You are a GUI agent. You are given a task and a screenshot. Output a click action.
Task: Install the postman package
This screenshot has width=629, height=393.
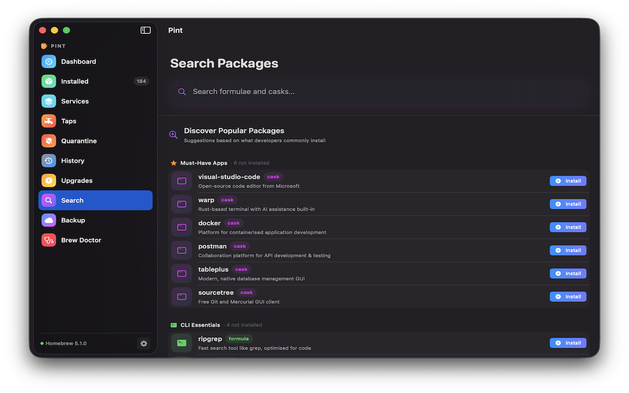[568, 251]
